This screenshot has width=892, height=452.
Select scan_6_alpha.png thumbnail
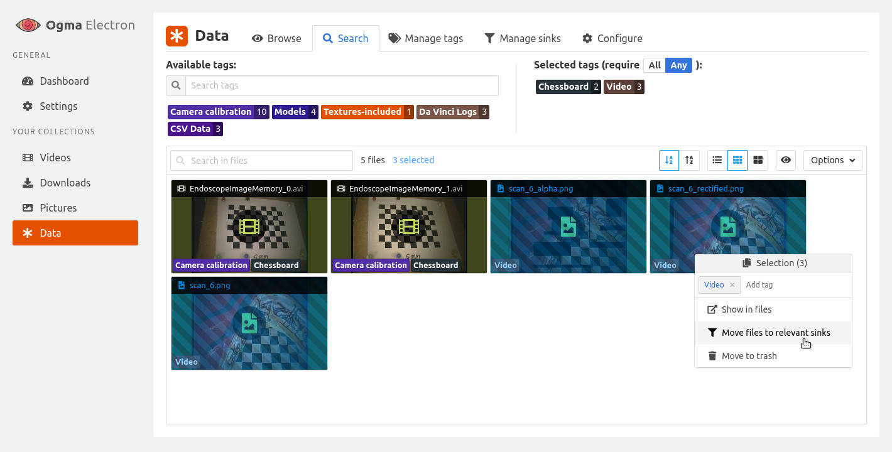pyautogui.click(x=568, y=227)
